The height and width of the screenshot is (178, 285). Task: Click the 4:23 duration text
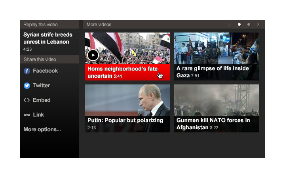coord(27,49)
